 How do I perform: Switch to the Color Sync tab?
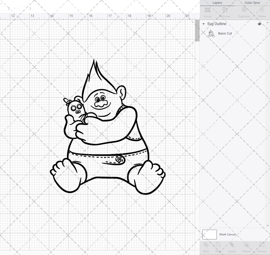point(252,3)
